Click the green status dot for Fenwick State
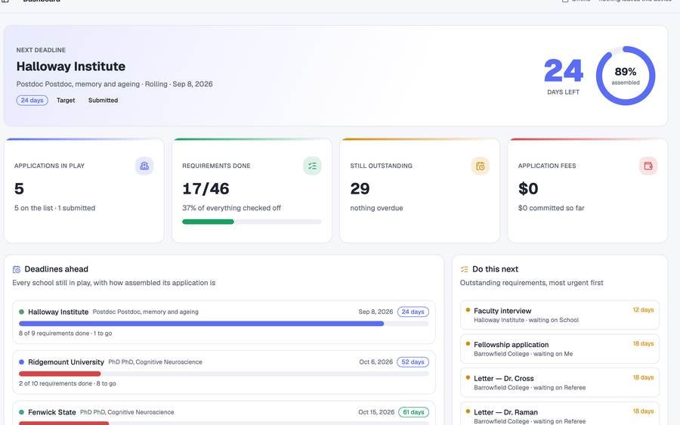The width and height of the screenshot is (680, 425). [21, 412]
